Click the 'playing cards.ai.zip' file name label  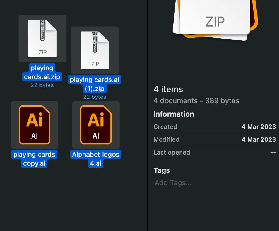point(42,72)
